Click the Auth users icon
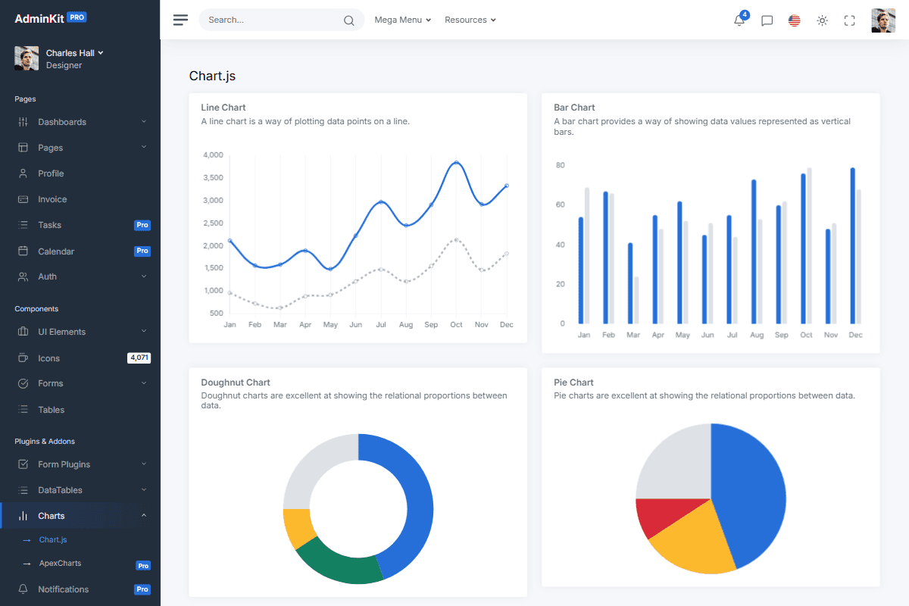The width and height of the screenshot is (909, 606). click(23, 276)
